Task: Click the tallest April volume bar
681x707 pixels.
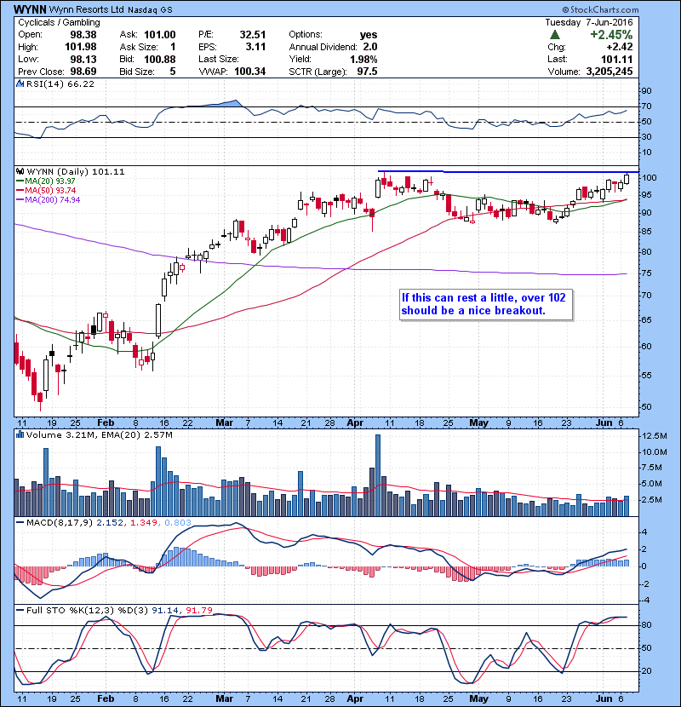Action: click(378, 475)
